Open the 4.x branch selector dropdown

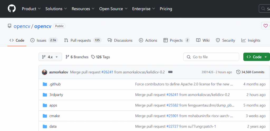50,57
